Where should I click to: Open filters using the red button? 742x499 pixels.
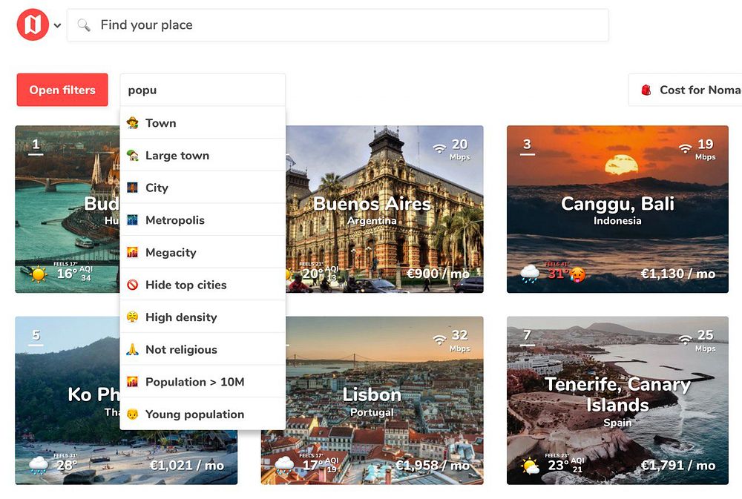click(62, 90)
